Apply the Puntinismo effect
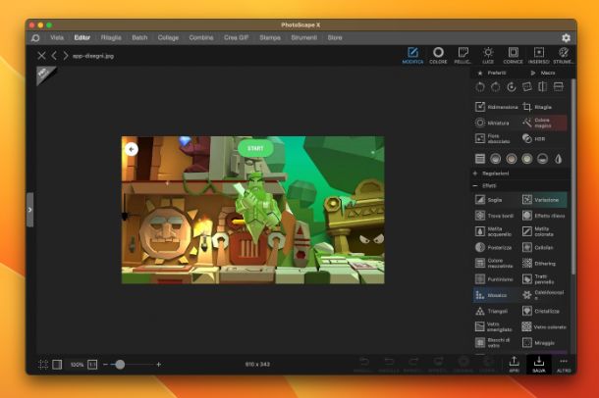 pyautogui.click(x=494, y=279)
